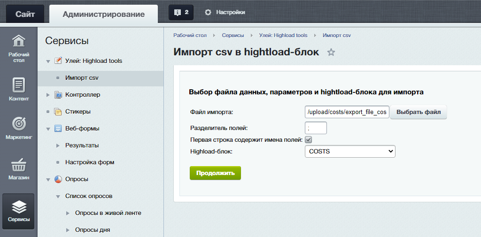This screenshot has height=237, width=481.
Task: Open Результаты under Веб-формы
Action: pyautogui.click(x=82, y=145)
